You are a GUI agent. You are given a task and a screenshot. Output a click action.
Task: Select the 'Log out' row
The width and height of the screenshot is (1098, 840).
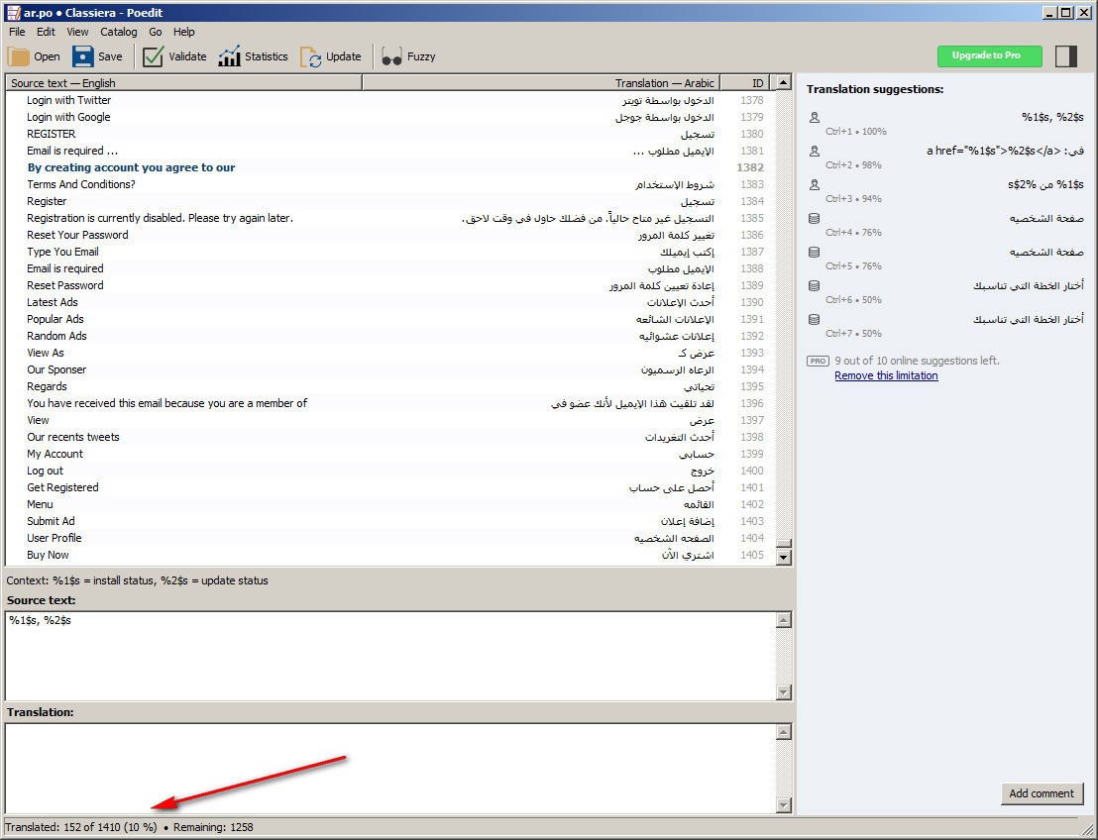tap(389, 471)
